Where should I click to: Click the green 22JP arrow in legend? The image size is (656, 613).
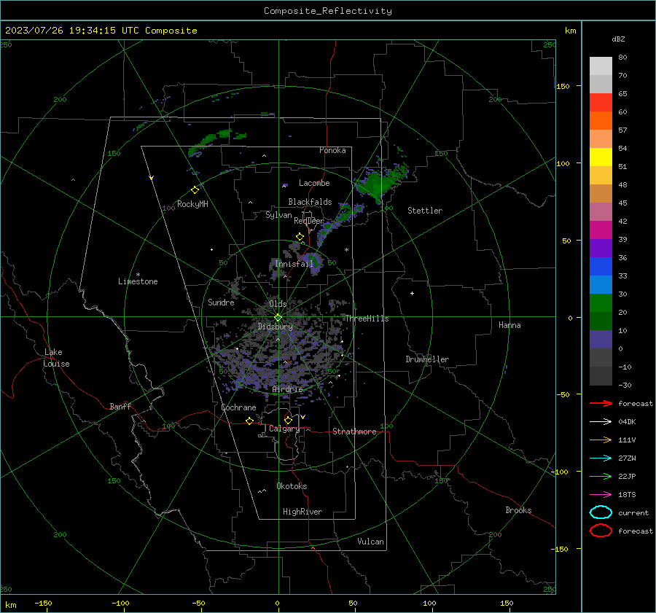601,476
